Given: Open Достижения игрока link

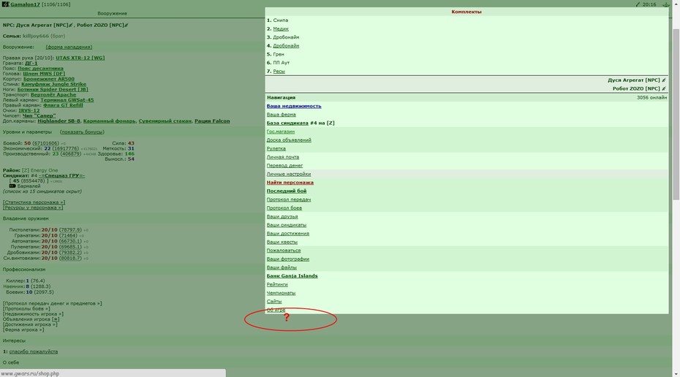Looking at the screenshot, I should 30,324.
